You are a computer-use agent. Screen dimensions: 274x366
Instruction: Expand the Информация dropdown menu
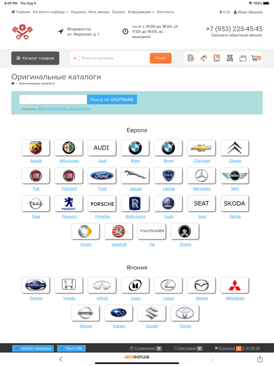click(x=141, y=12)
